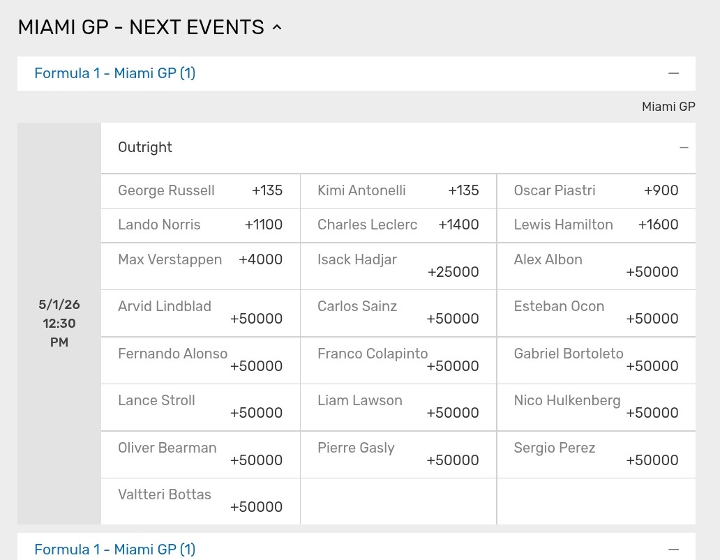The width and height of the screenshot is (720, 560).
Task: Bet on Nico Hulkenberg at +50000
Action: [596, 407]
